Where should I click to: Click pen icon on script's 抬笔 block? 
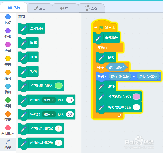101,58
